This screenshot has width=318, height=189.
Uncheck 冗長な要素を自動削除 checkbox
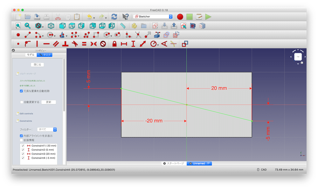click(21, 91)
